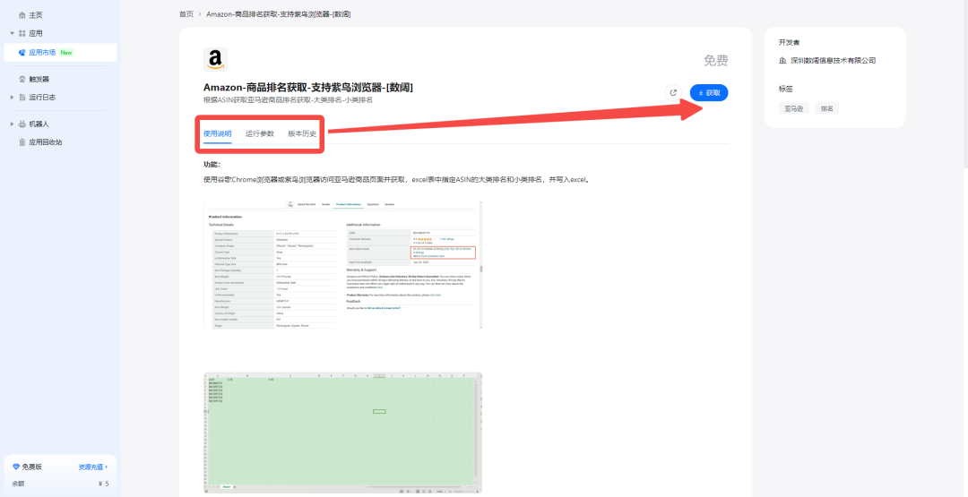Click the page vertical scrollbar
Screen dimensions: 968x497
965,83
